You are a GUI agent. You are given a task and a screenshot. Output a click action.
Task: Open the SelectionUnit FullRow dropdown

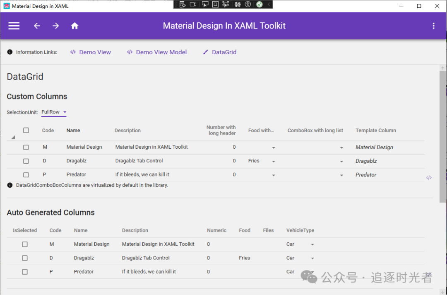point(53,111)
